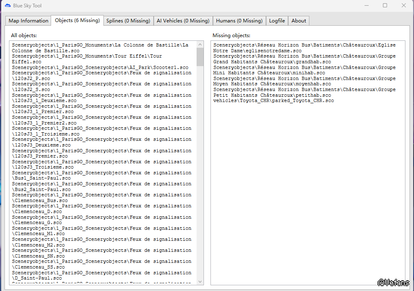Click the missing grandhab.sco entry
The width and height of the screenshot is (414, 291).
[x=272, y=62]
